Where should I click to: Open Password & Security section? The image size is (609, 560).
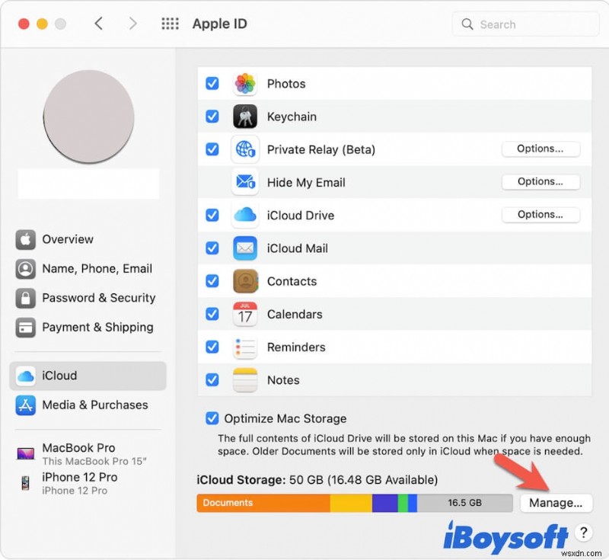88,298
